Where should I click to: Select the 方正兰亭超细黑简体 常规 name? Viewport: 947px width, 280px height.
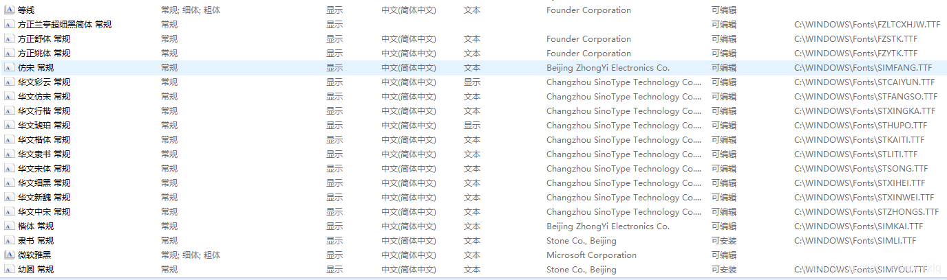click(x=65, y=25)
